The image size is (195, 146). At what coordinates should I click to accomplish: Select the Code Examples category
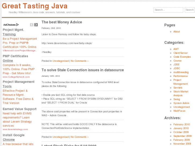[182, 57]
